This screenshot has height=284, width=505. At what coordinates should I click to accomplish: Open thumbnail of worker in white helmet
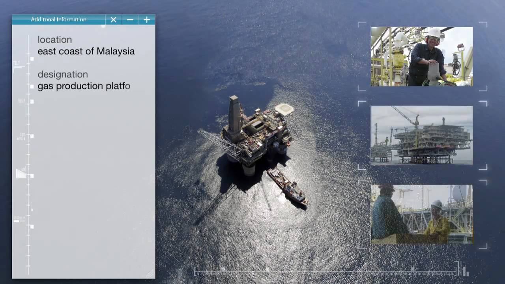tap(421, 56)
